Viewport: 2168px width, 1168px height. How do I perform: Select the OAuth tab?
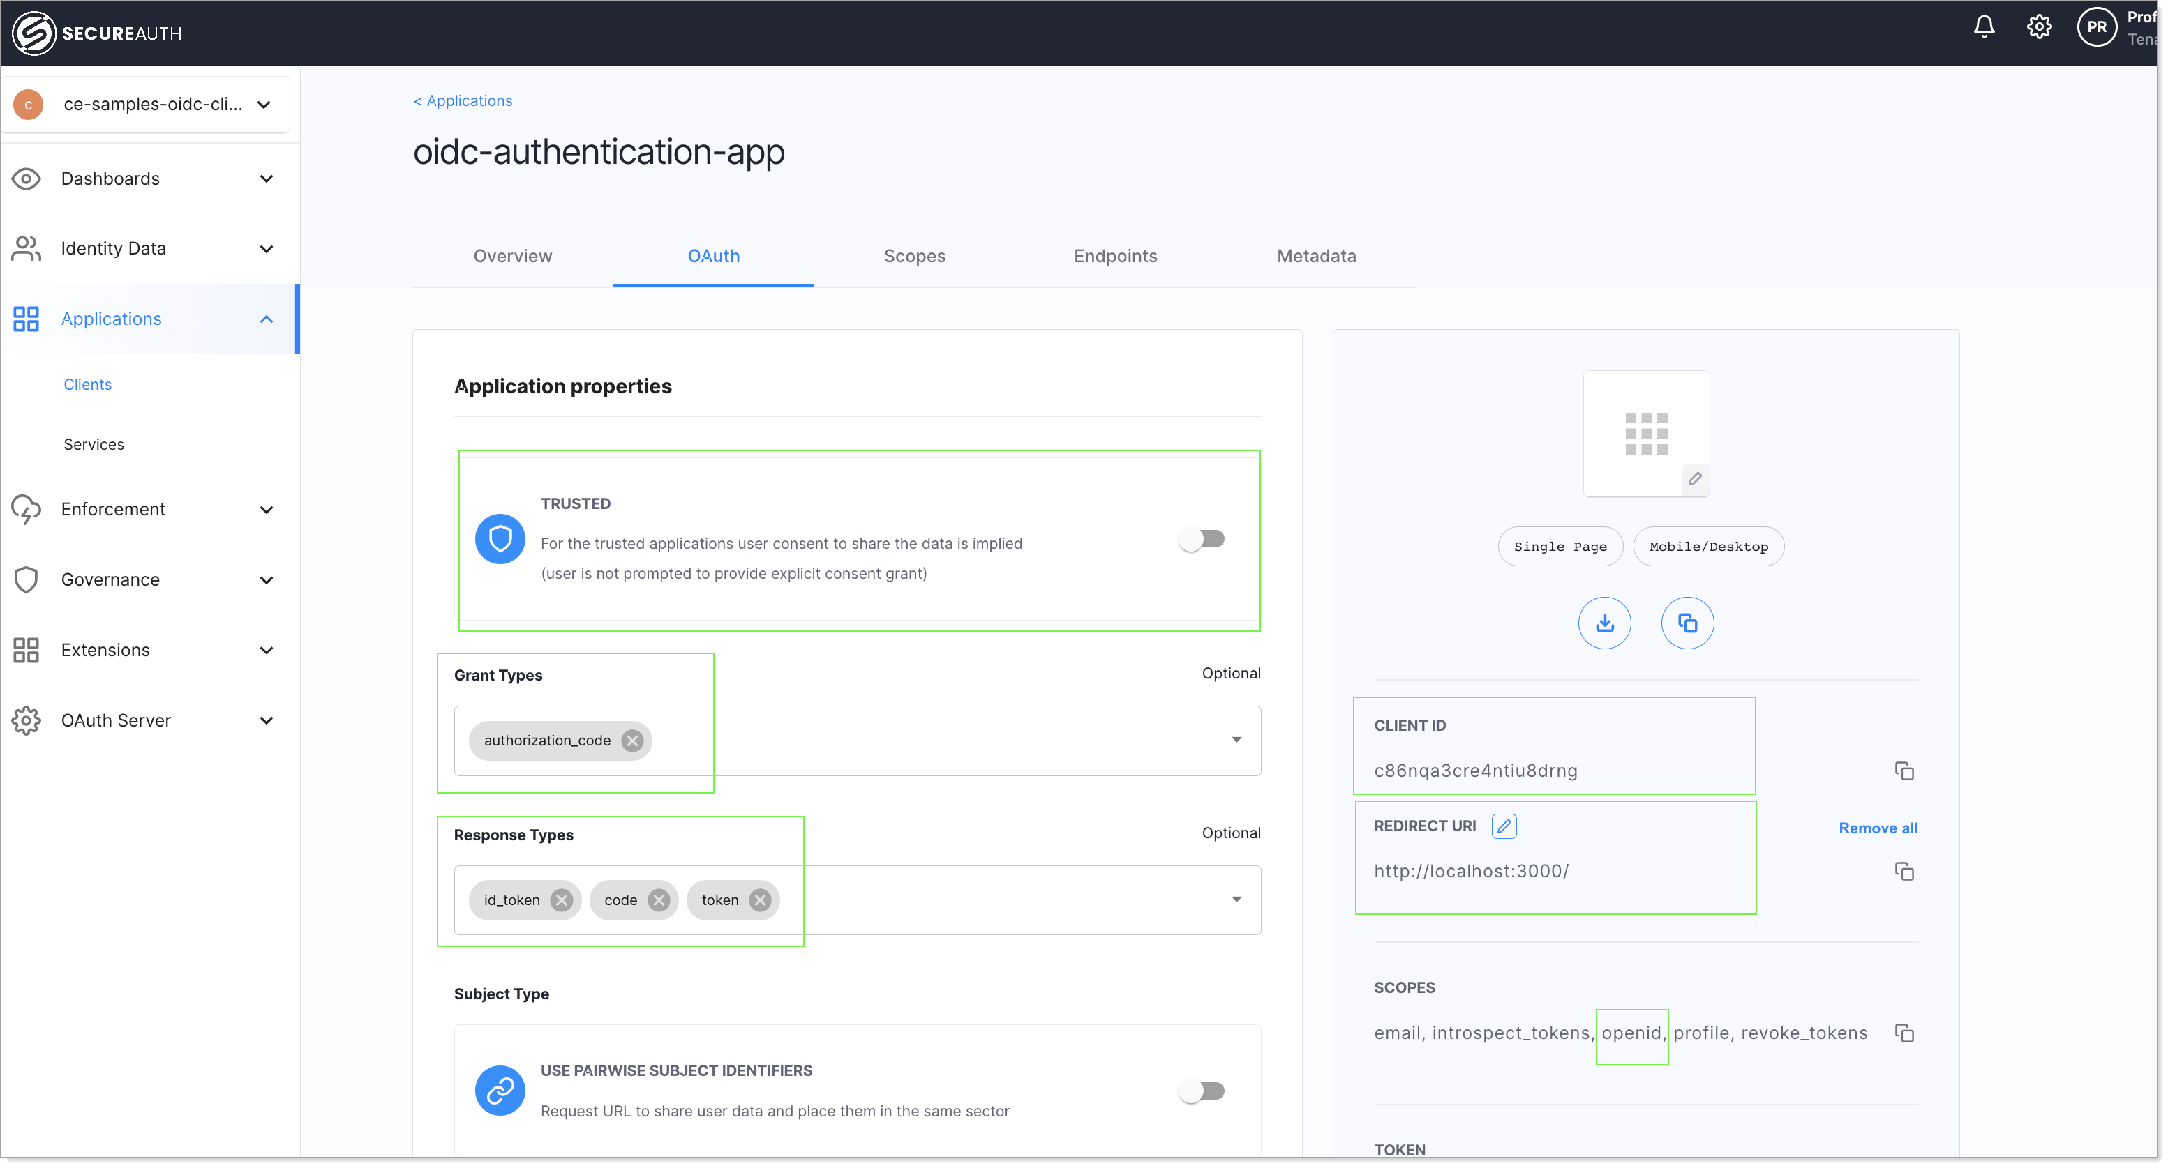click(713, 256)
